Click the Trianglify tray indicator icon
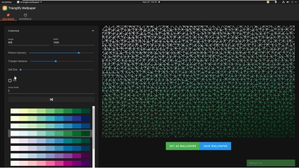 (268, 2)
